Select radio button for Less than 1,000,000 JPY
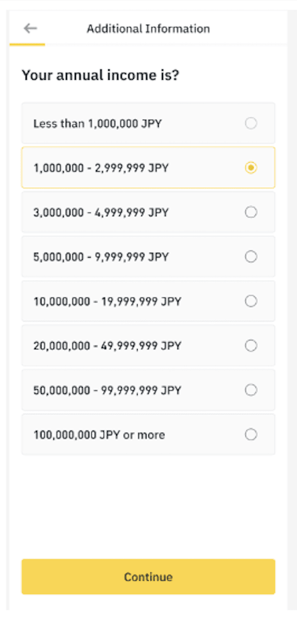 pyautogui.click(x=251, y=123)
